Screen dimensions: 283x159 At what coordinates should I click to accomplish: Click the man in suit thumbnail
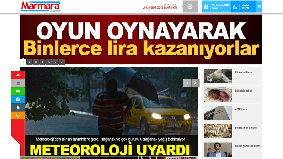coord(218,149)
